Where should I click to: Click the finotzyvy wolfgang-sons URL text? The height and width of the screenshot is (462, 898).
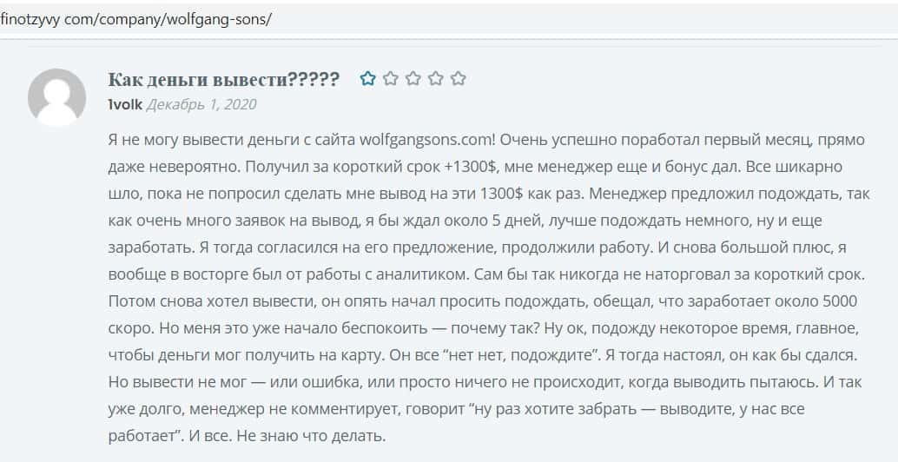pos(136,18)
